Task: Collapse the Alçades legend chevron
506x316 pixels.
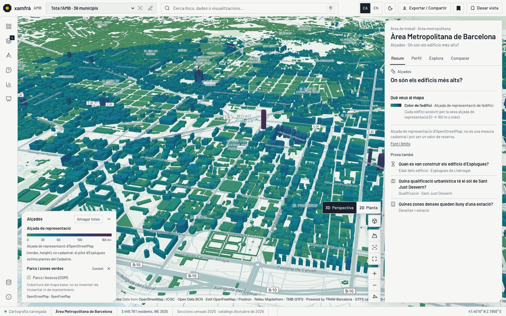Action: tap(109, 219)
